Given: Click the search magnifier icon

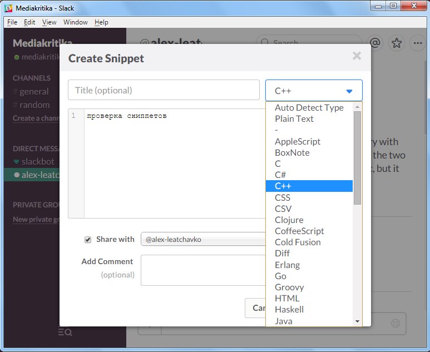Looking at the screenshot, I should pos(265,42).
